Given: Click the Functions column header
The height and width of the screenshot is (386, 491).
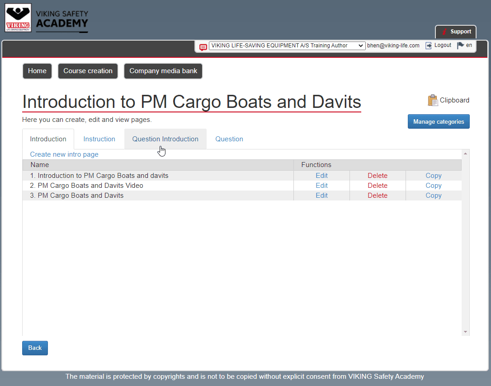Looking at the screenshot, I should point(378,165).
